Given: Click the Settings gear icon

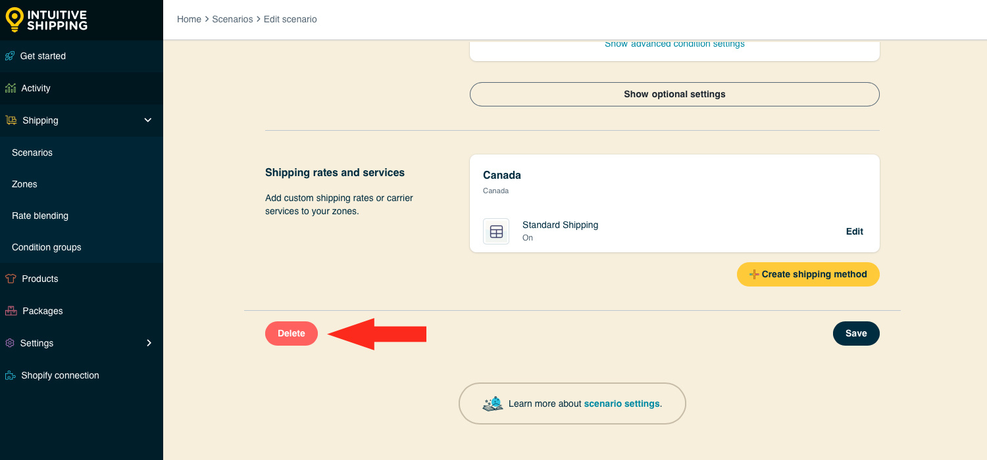Looking at the screenshot, I should [10, 343].
